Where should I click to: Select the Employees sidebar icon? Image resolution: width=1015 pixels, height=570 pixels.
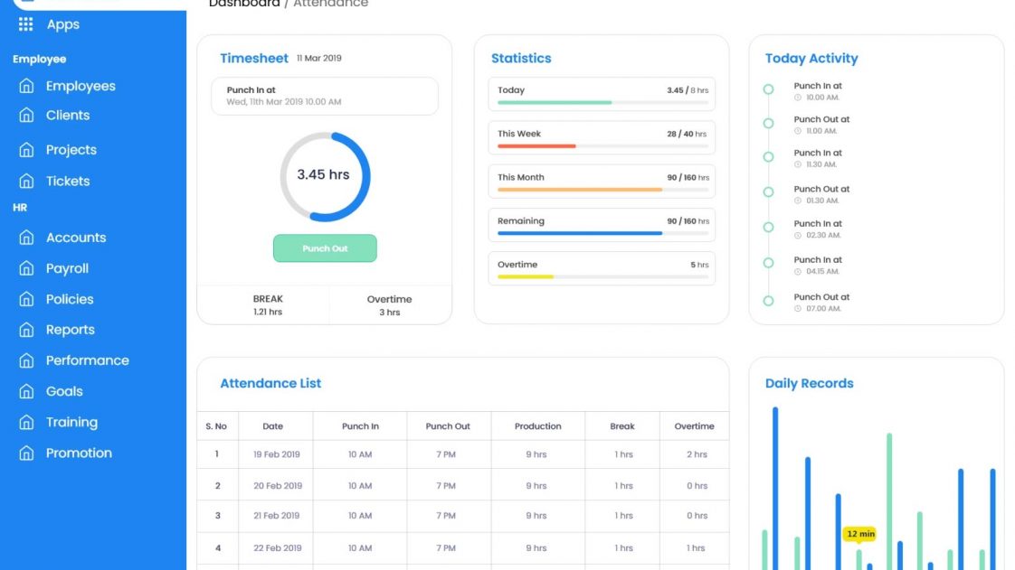[x=25, y=86]
